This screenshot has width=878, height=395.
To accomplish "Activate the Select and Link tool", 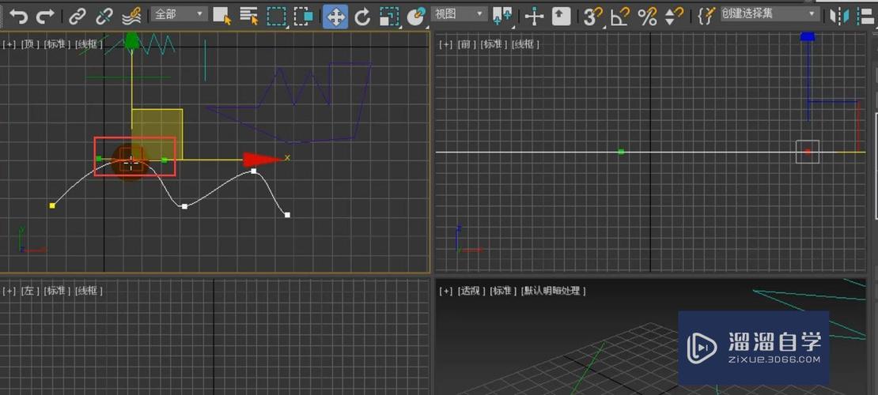I will 78,17.
